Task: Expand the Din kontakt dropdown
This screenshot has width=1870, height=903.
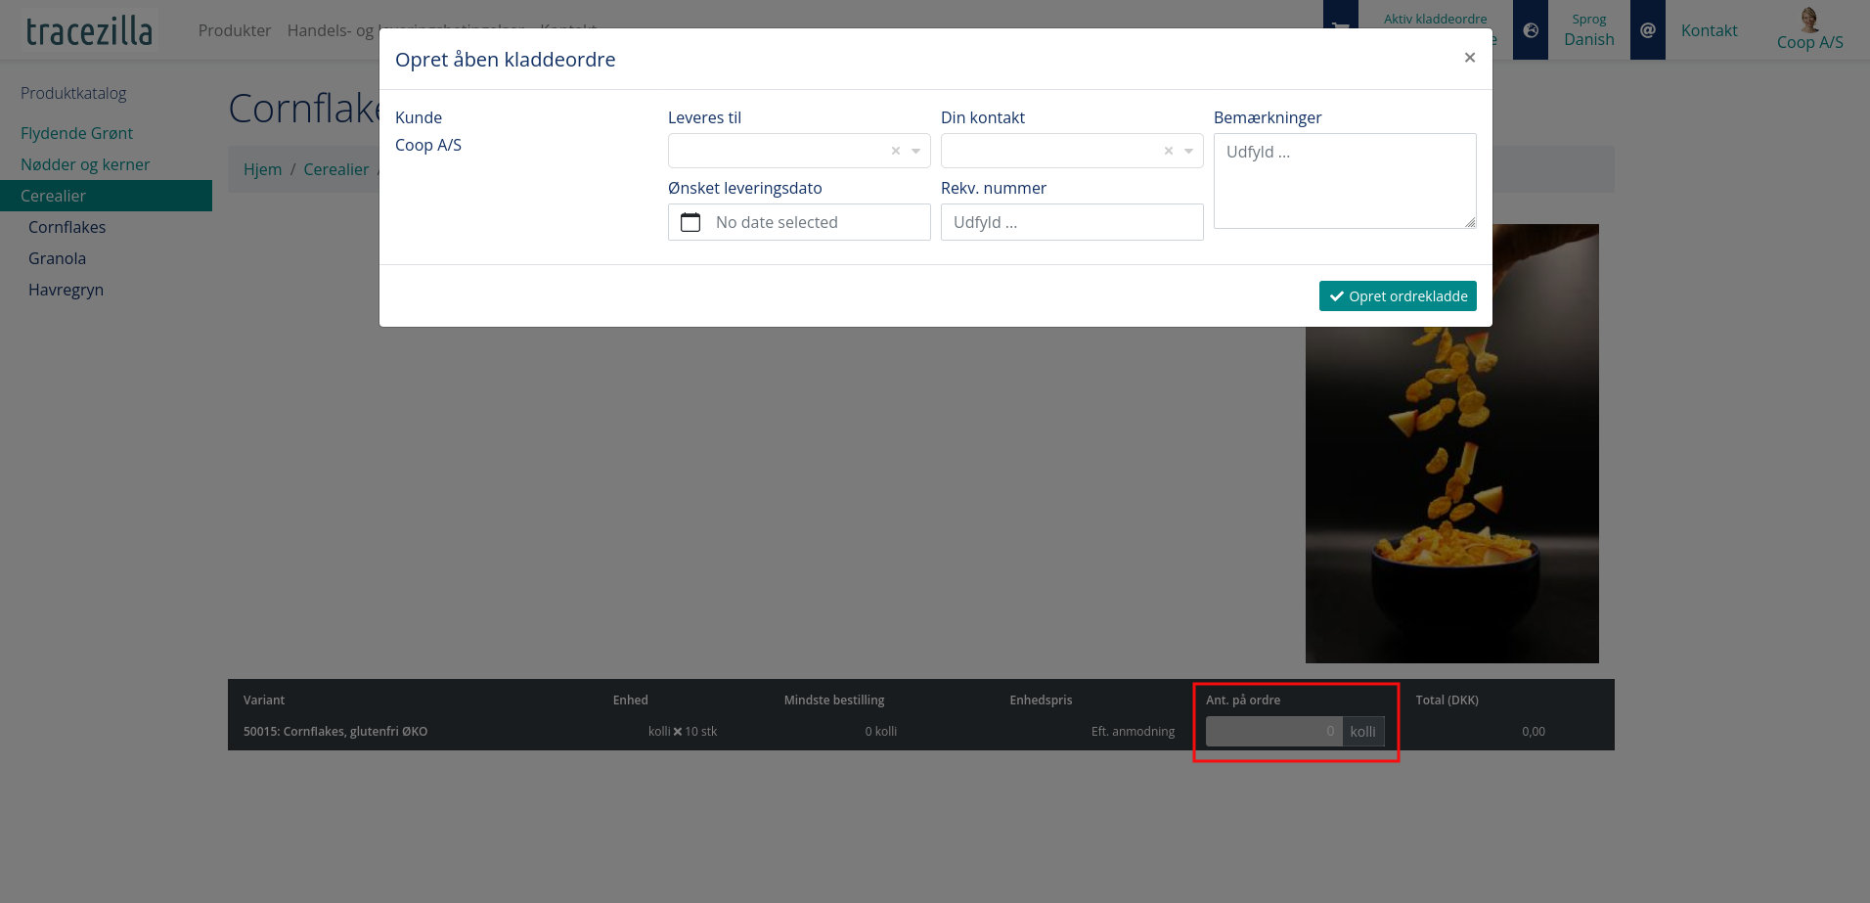Action: 1189,151
